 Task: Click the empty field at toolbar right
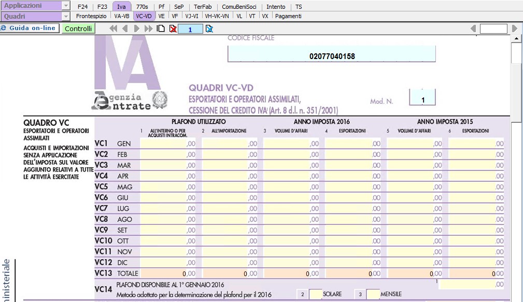[x=493, y=28]
